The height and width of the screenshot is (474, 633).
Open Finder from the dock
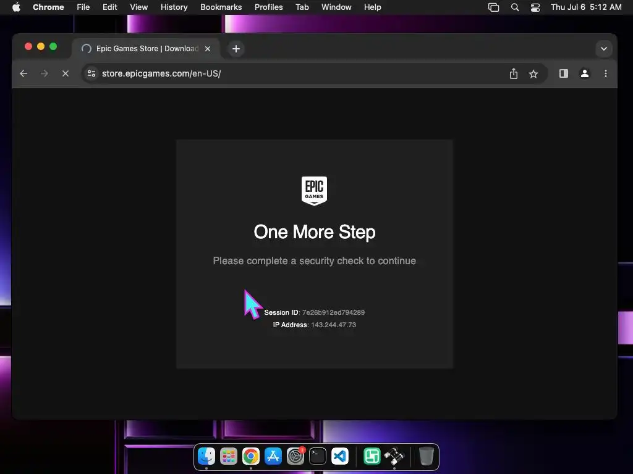206,456
